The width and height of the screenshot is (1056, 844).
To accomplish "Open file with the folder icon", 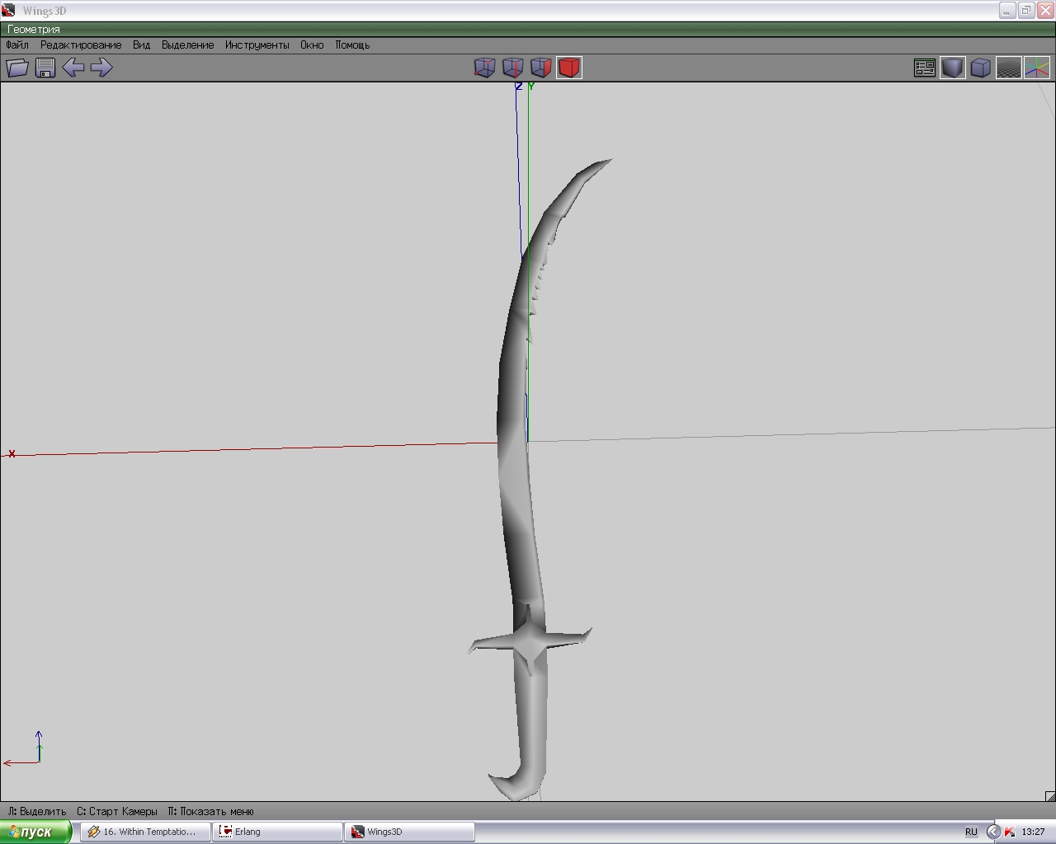I will [17, 68].
